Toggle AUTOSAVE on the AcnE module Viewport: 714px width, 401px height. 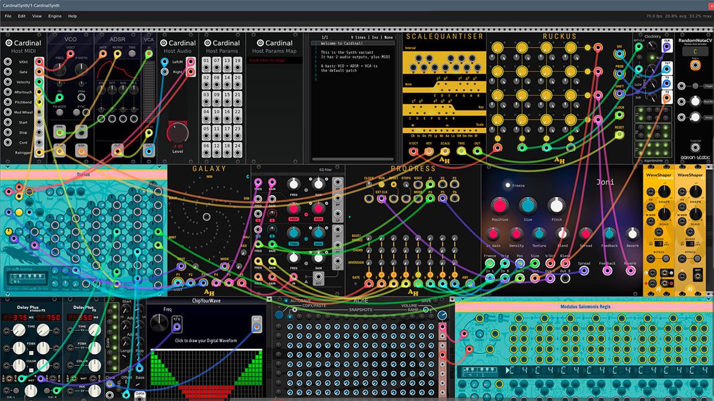pyautogui.click(x=285, y=301)
